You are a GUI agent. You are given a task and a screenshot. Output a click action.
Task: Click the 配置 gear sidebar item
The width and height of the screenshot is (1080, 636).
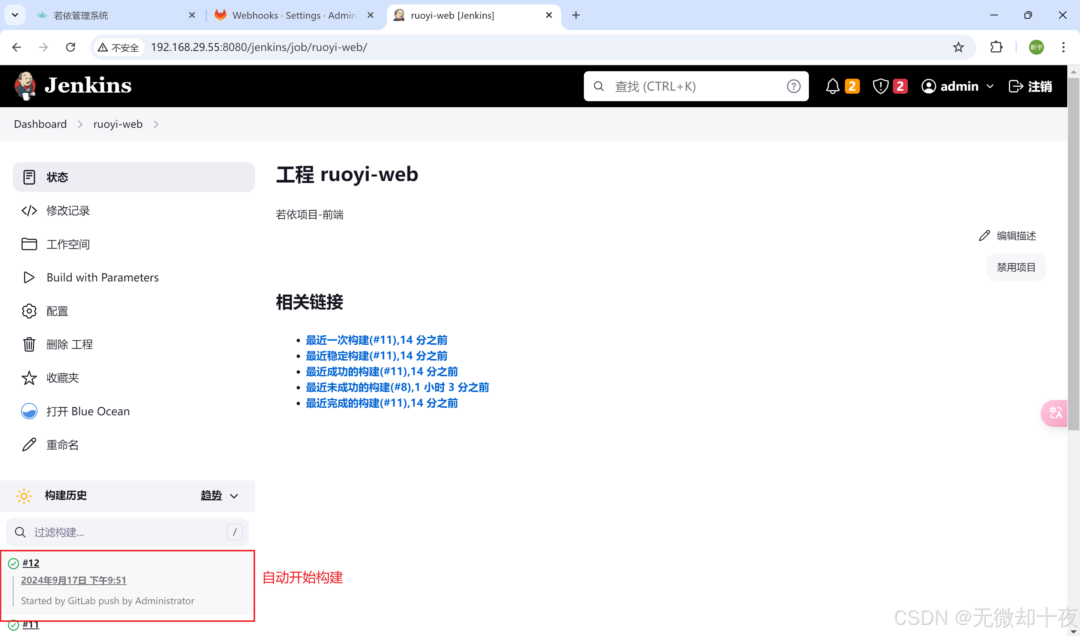click(57, 311)
